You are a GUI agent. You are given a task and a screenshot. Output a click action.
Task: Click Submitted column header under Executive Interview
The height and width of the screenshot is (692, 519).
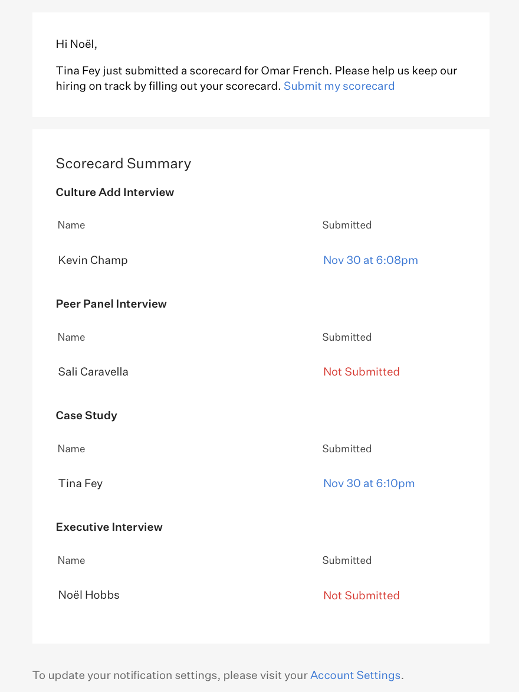347,560
